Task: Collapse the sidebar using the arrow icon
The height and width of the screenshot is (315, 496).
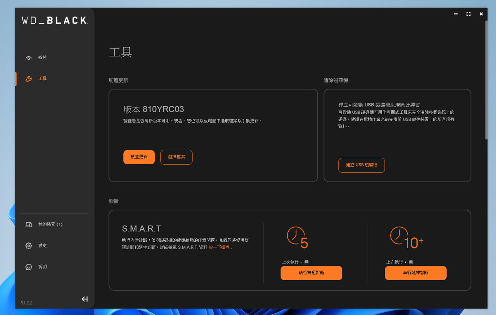Action: 84,299
